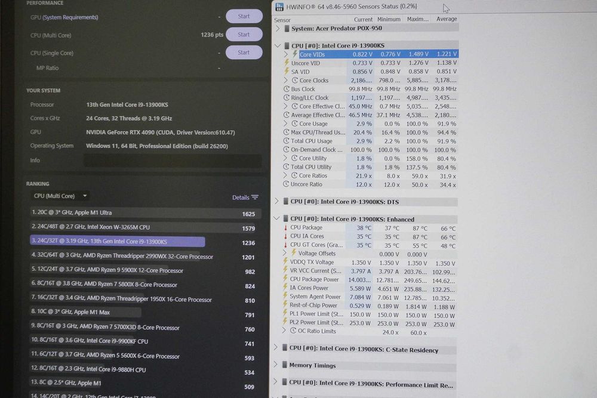Expand Core Clocks sensor row
This screenshot has width=597, height=398.
coord(285,81)
